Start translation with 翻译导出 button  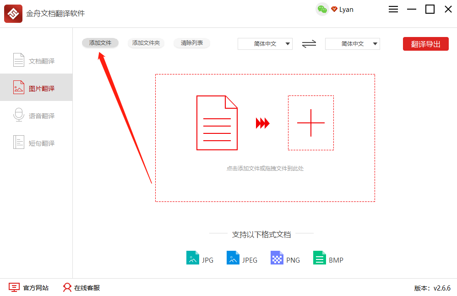coord(426,44)
